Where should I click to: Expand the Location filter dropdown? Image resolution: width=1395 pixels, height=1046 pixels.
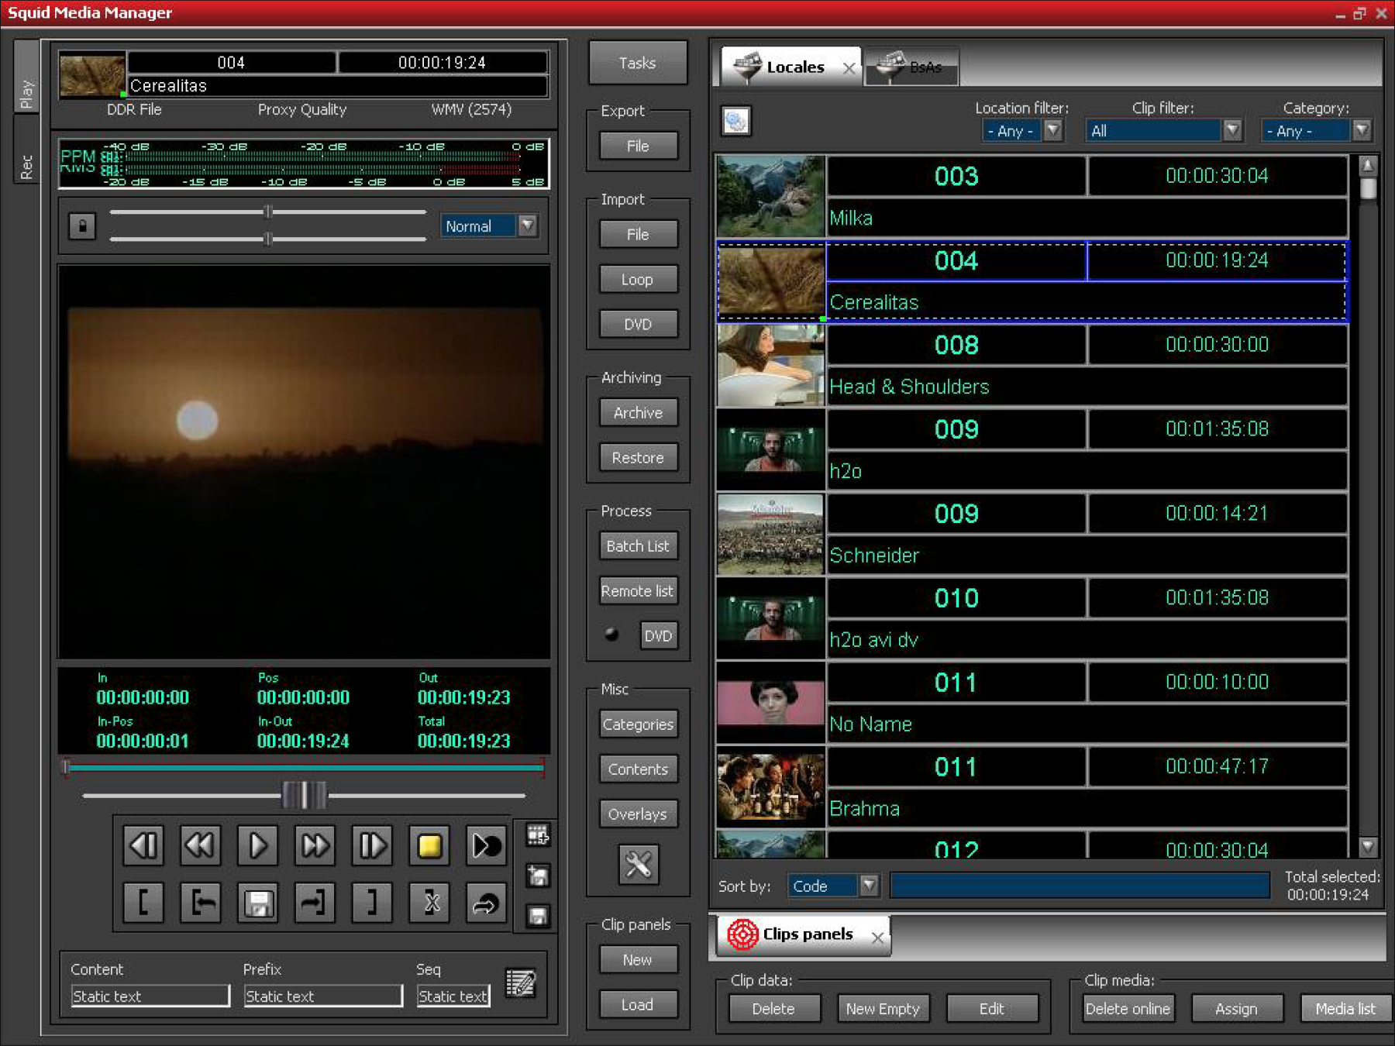coord(1052,131)
